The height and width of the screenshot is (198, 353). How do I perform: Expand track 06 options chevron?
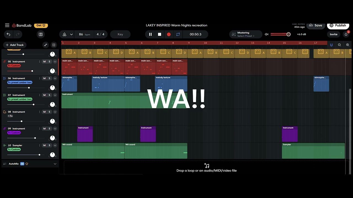pyautogui.click(x=55, y=78)
